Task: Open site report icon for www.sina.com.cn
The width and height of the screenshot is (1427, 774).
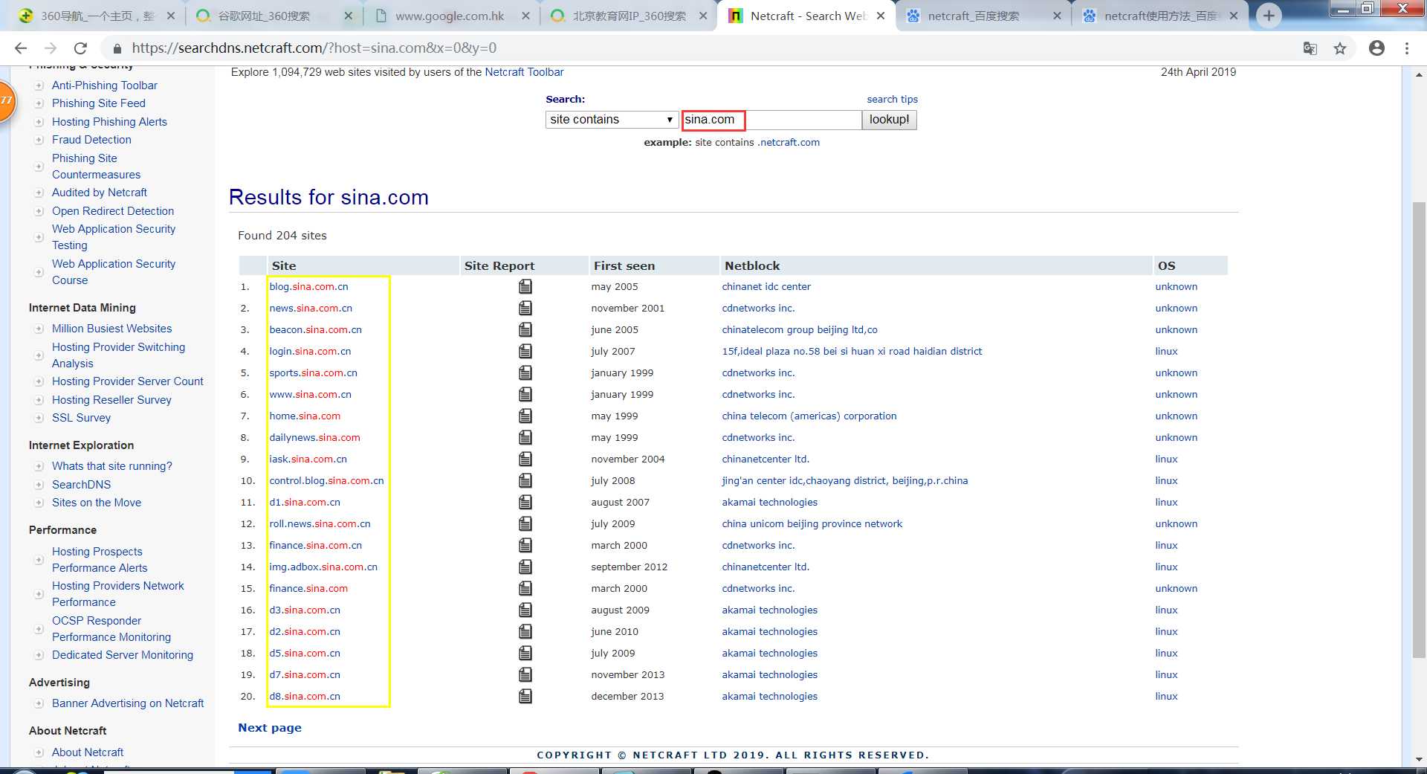Action: click(525, 394)
